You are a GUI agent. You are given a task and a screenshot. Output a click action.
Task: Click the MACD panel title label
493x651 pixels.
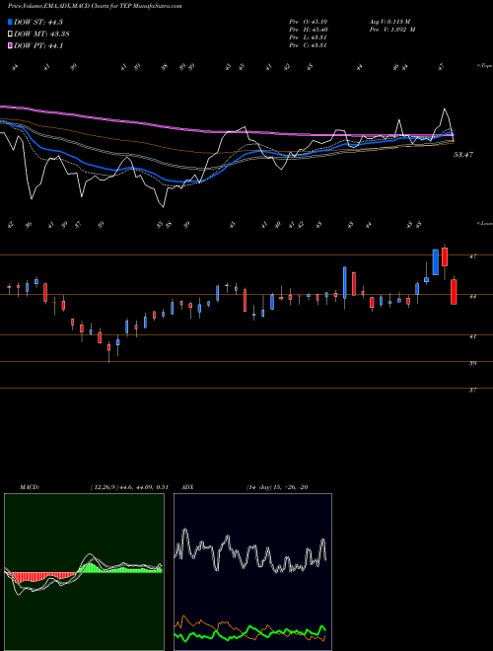pyautogui.click(x=30, y=487)
